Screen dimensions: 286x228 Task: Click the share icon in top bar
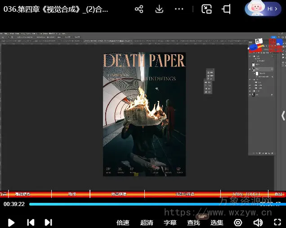[x=139, y=9]
